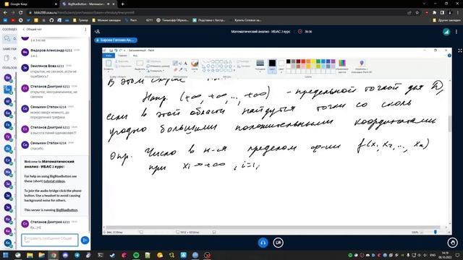Screen dimensions: 463x260
Task: Open a new browser tab
Action: coord(122,4)
